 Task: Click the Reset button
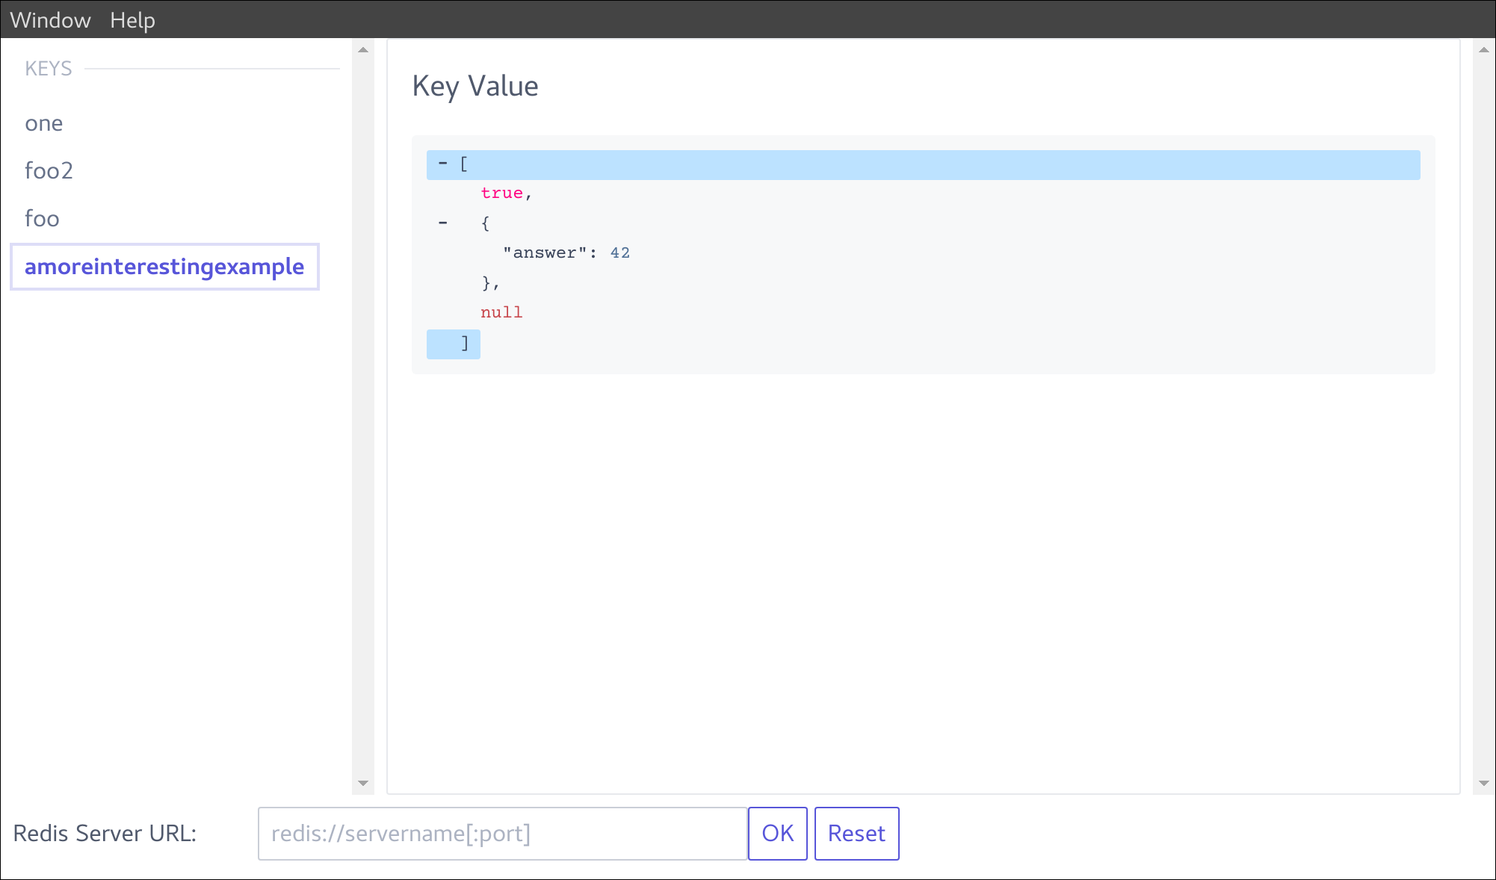point(856,833)
